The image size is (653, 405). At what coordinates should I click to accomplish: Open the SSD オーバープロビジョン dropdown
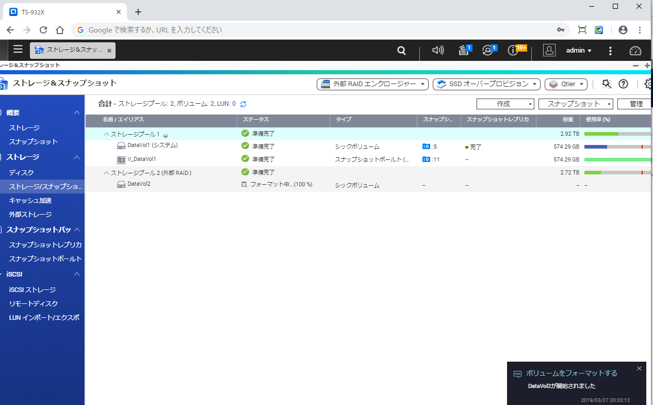pyautogui.click(x=486, y=84)
